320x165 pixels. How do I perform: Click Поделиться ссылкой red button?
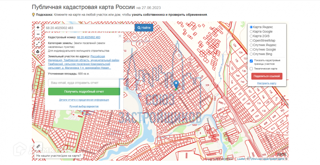(267, 76)
